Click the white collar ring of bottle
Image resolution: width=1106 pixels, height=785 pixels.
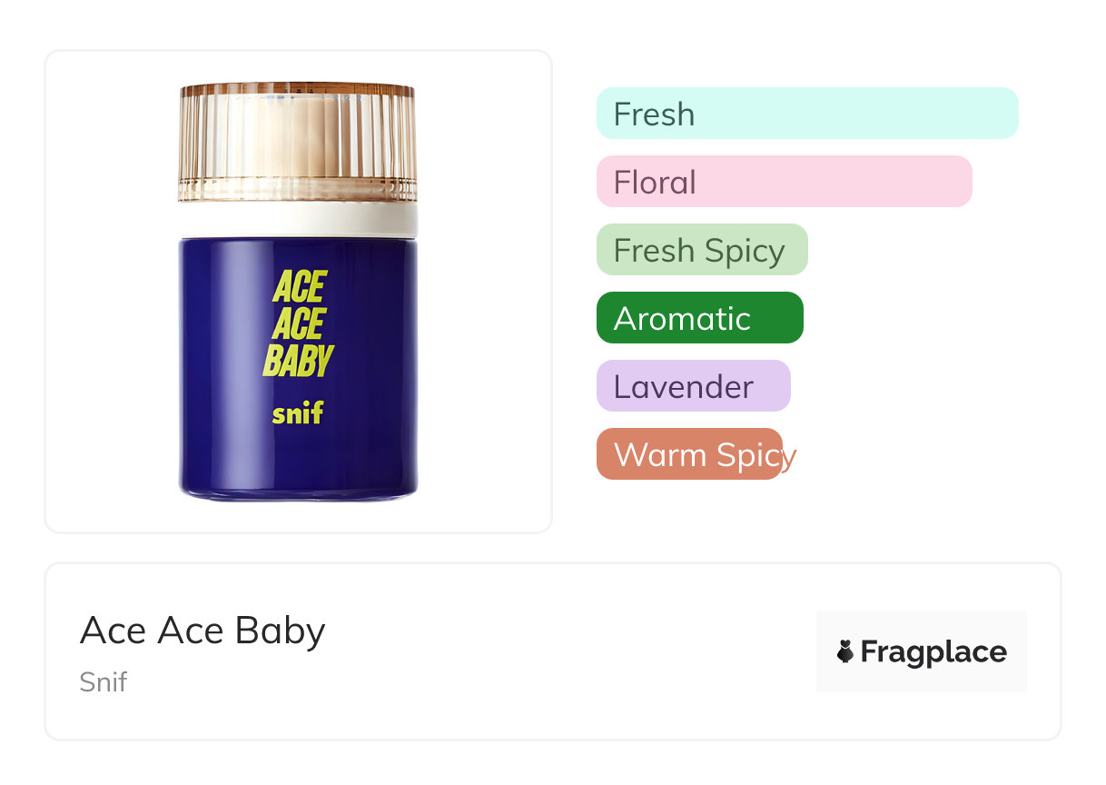(297, 220)
